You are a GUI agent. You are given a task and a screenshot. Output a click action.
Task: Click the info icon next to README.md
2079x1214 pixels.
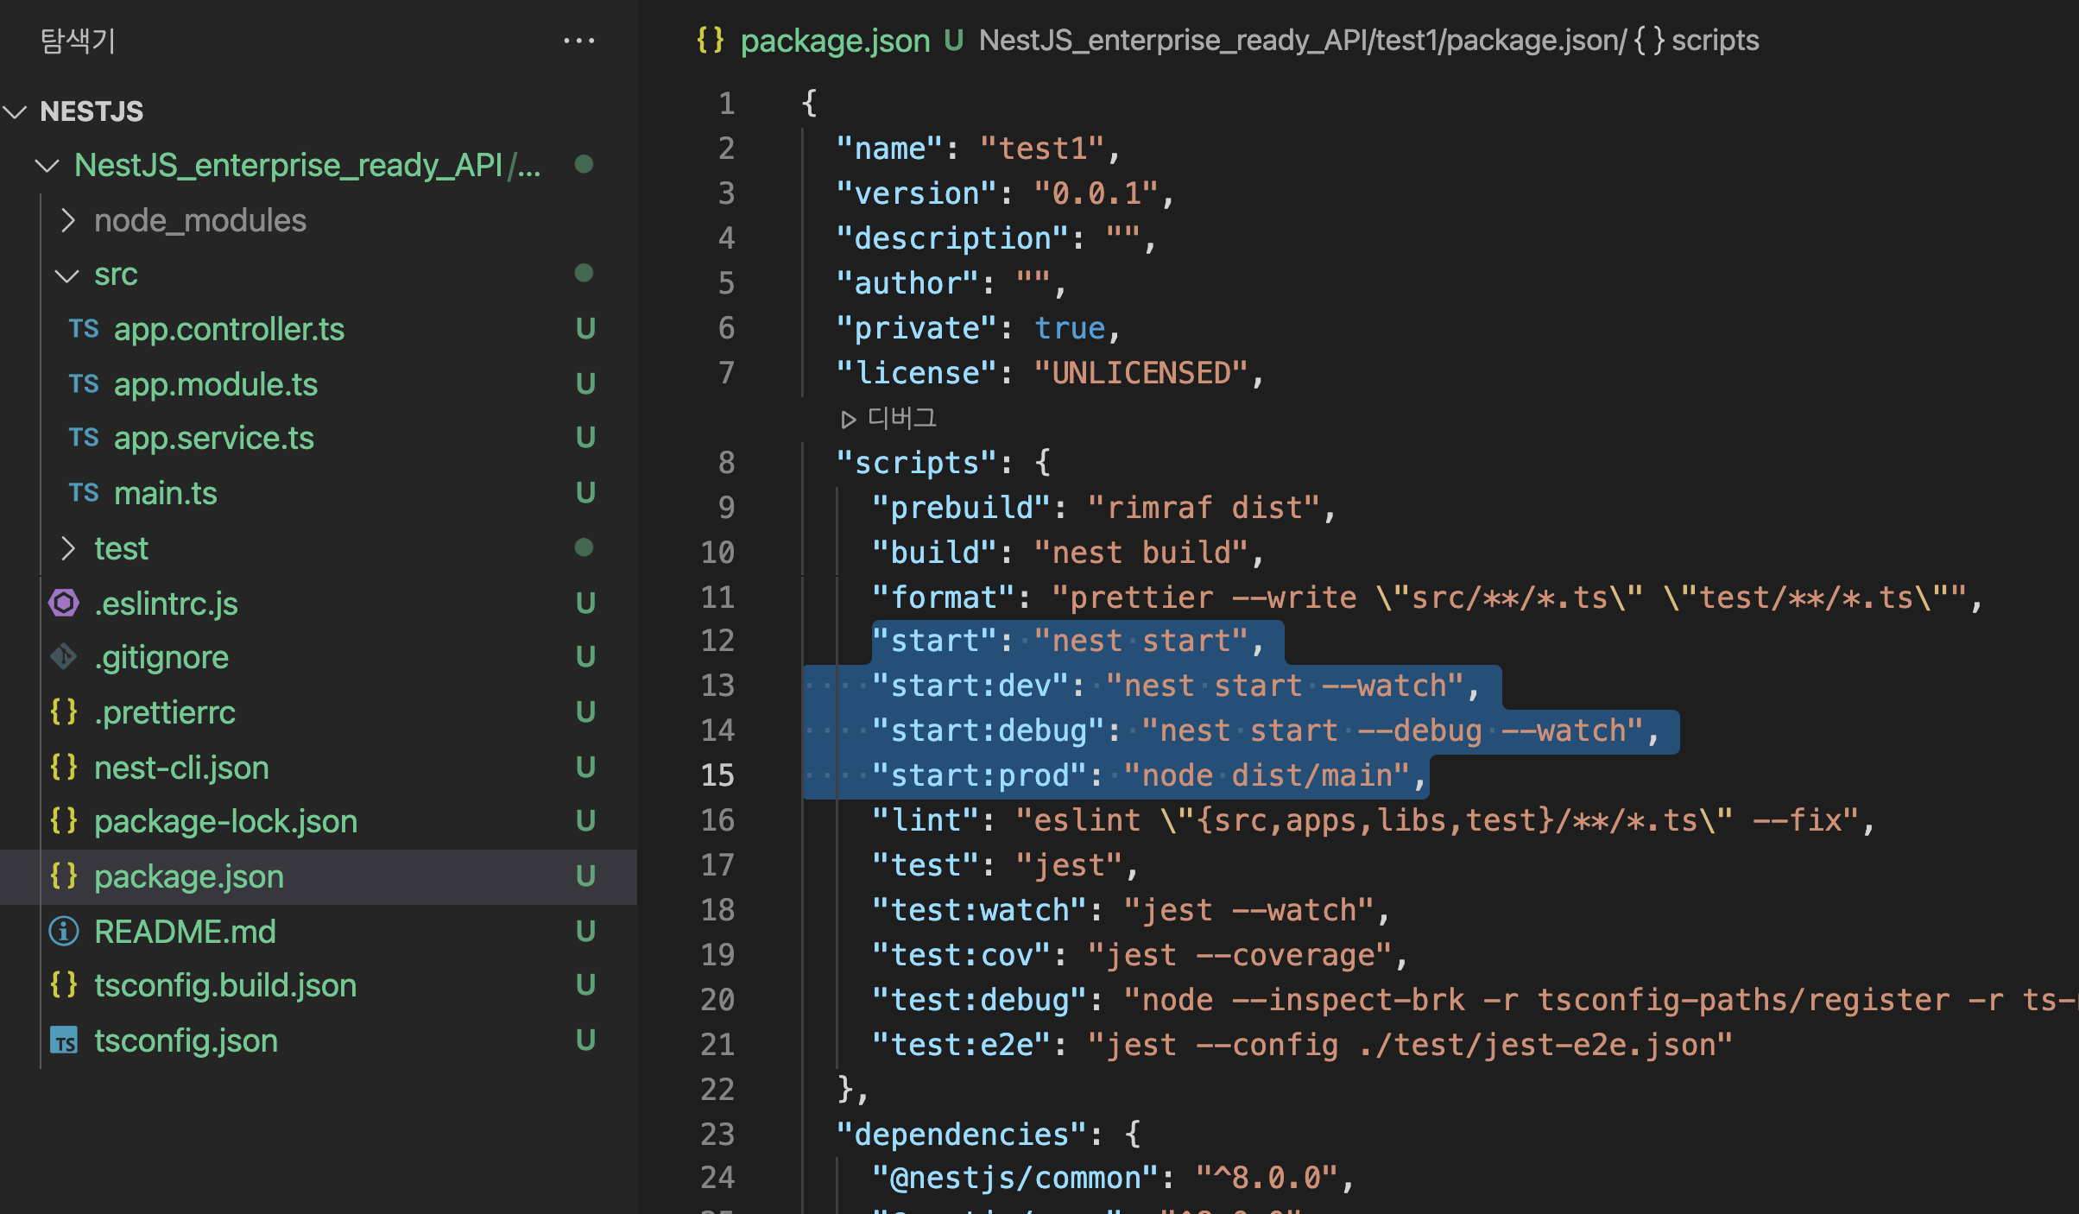tap(64, 931)
